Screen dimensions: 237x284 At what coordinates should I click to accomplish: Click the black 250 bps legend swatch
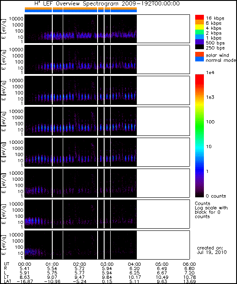(x=200, y=47)
